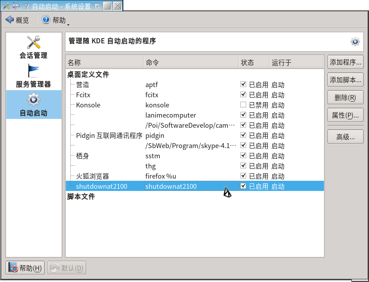The height and width of the screenshot is (282, 369).
Task: Click the pin icon in the title bar
Action: click(x=16, y=6)
